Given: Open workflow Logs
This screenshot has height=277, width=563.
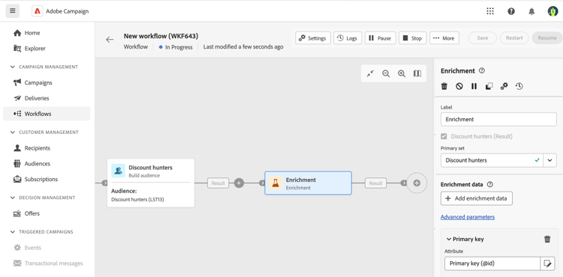Looking at the screenshot, I should [x=348, y=38].
